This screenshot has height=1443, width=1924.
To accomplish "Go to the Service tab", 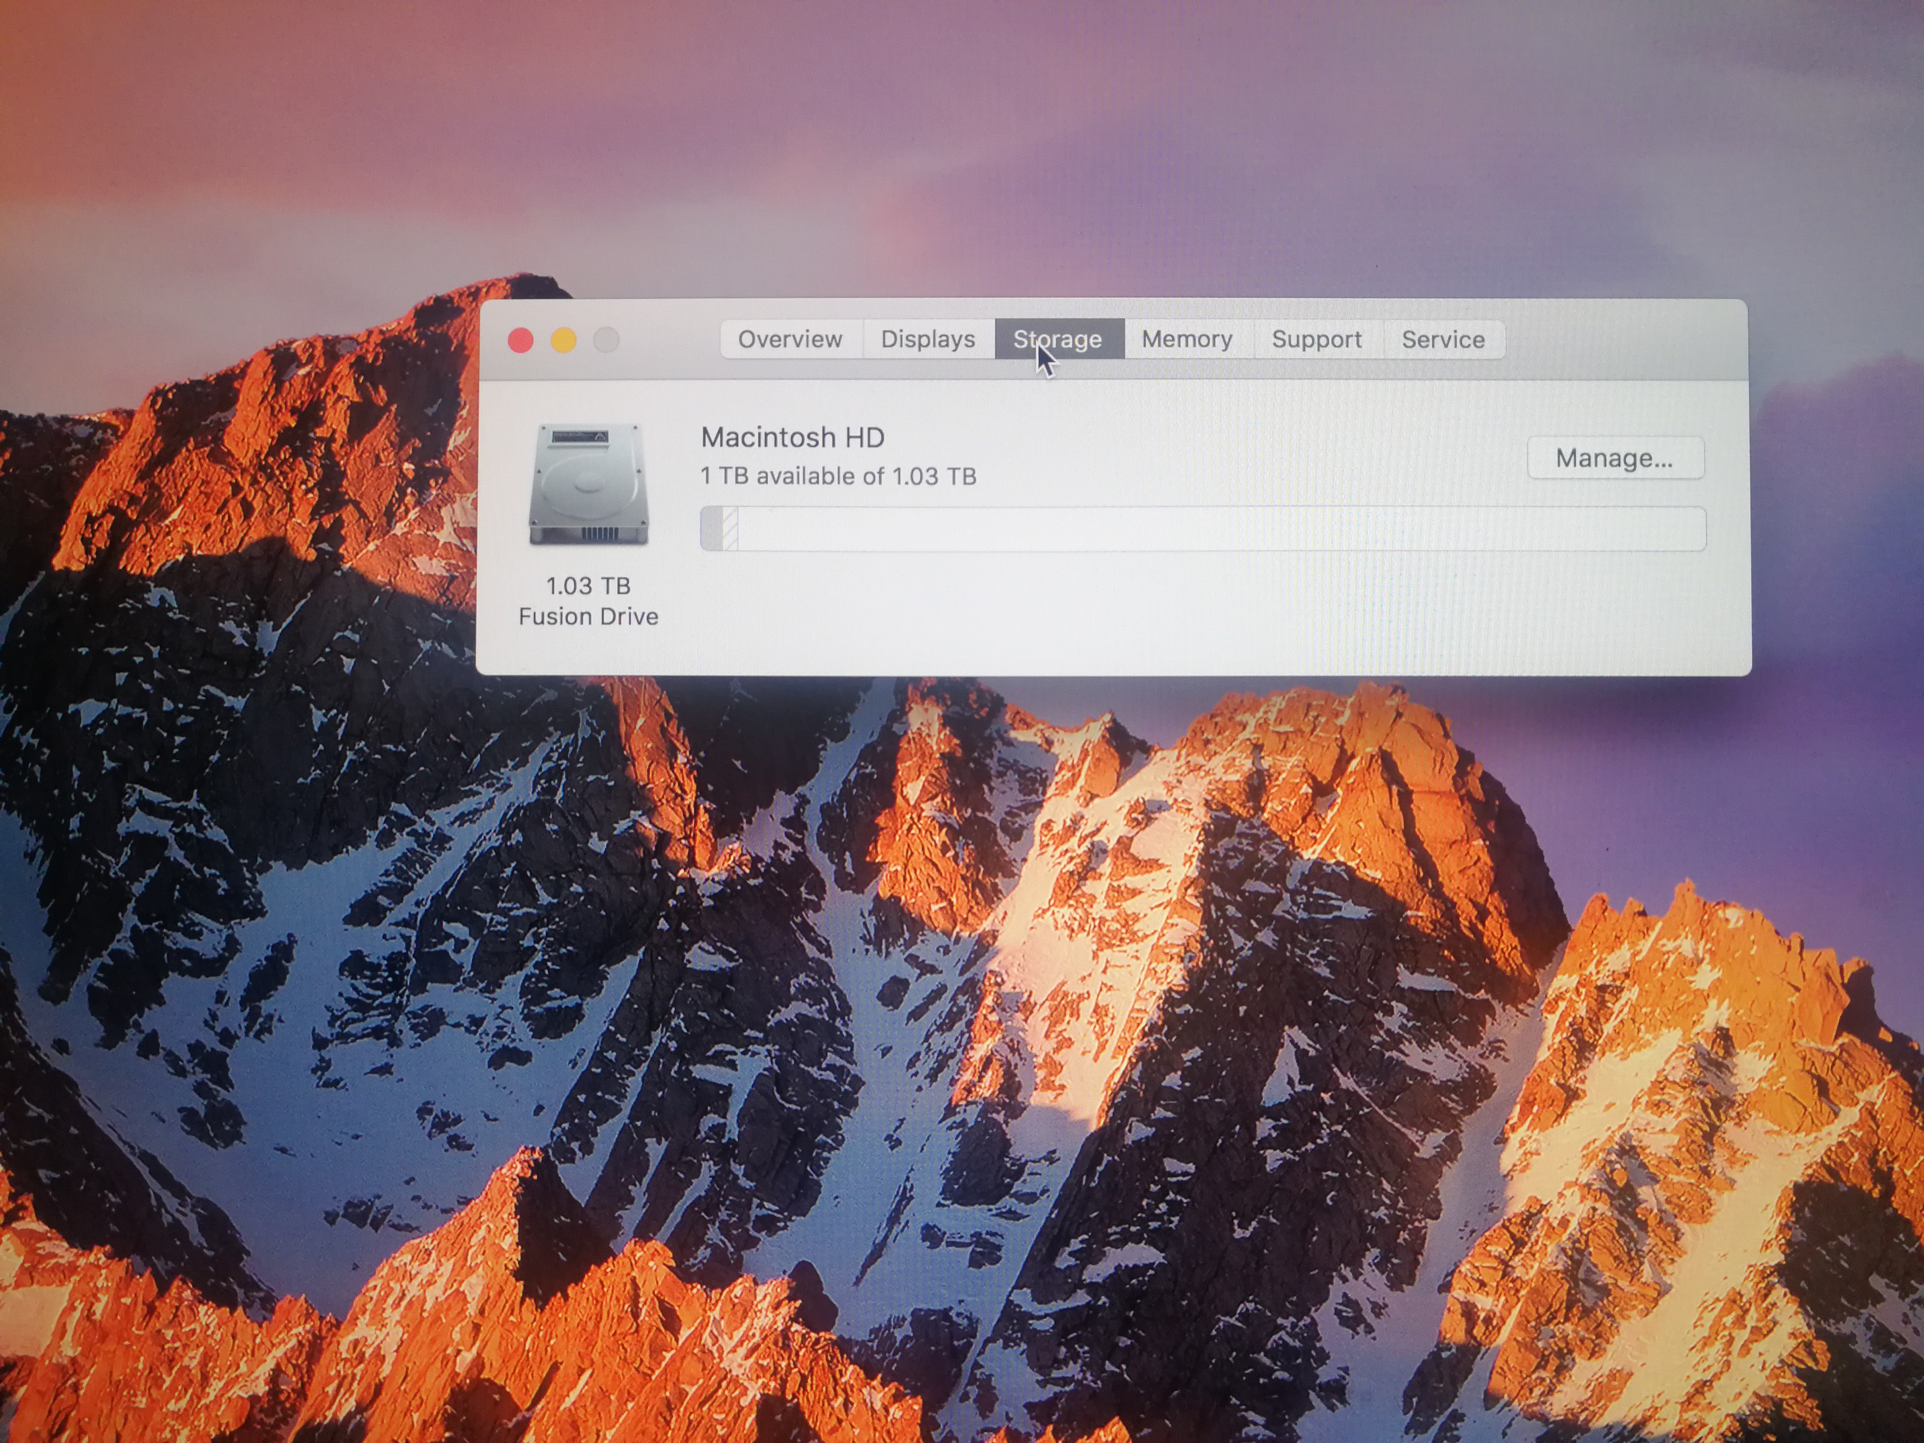I will point(1443,339).
